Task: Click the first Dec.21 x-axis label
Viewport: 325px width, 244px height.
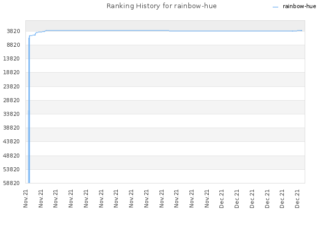Action: point(221,199)
